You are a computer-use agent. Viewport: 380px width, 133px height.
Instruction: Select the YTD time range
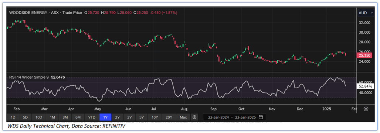tap(92, 117)
